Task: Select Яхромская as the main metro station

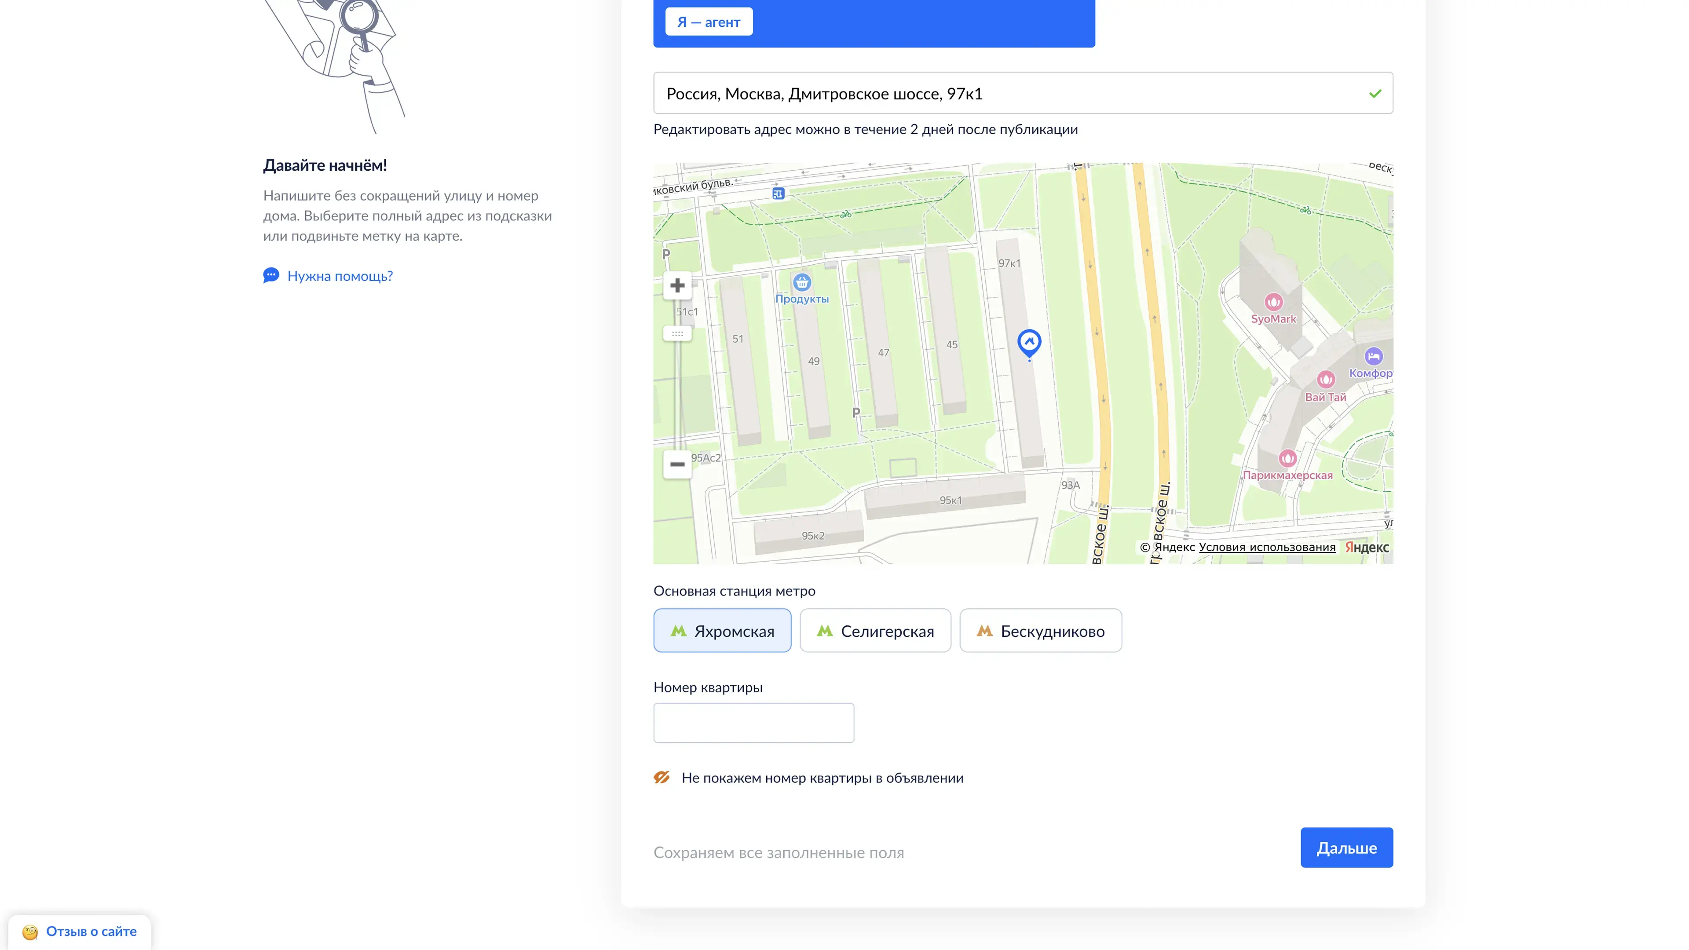Action: point(722,631)
